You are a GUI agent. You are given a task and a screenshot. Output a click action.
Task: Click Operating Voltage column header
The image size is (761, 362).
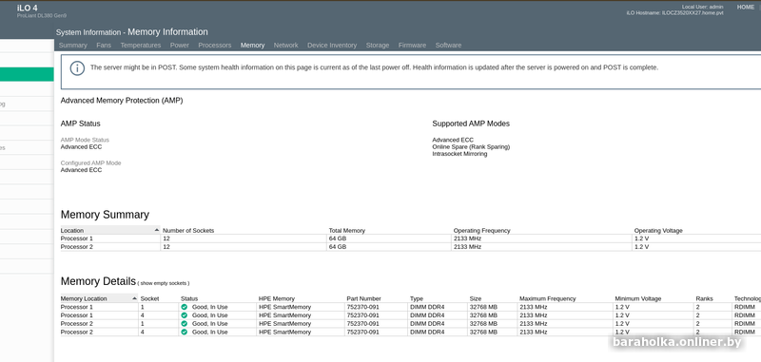tap(658, 231)
